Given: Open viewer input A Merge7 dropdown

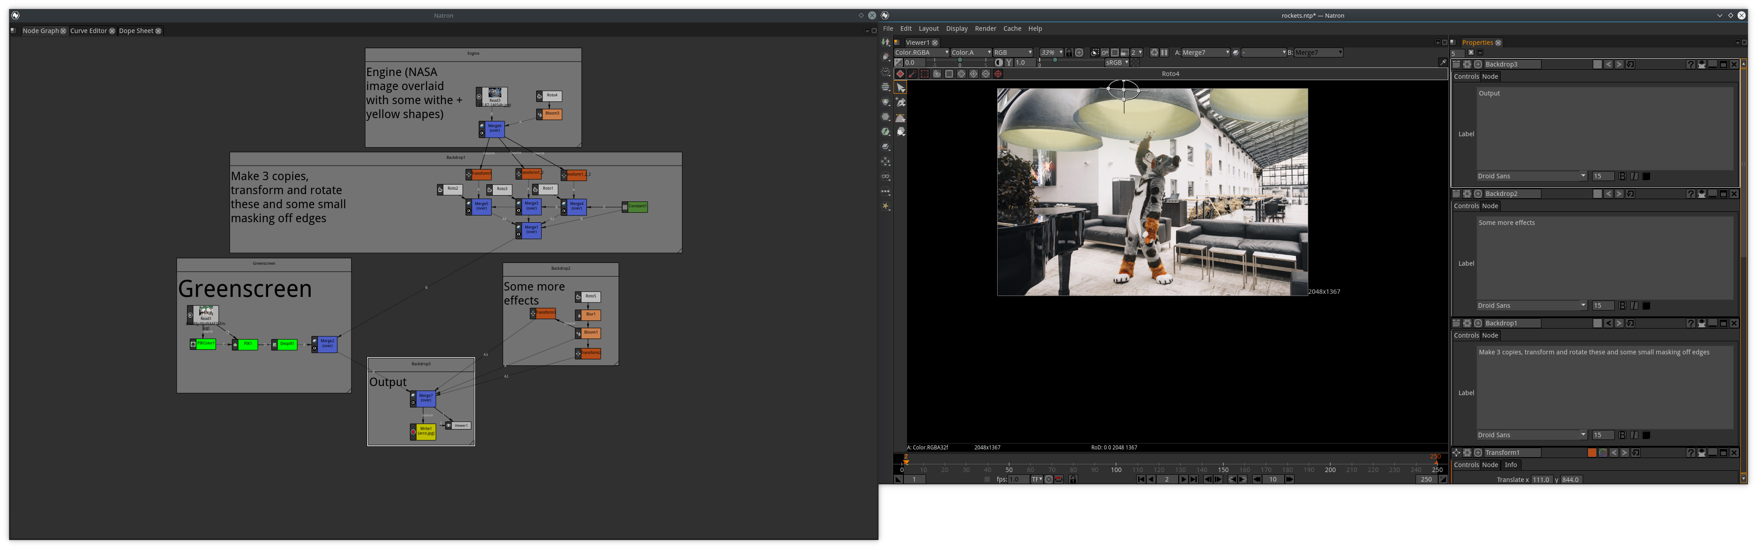Looking at the screenshot, I should click(1206, 53).
